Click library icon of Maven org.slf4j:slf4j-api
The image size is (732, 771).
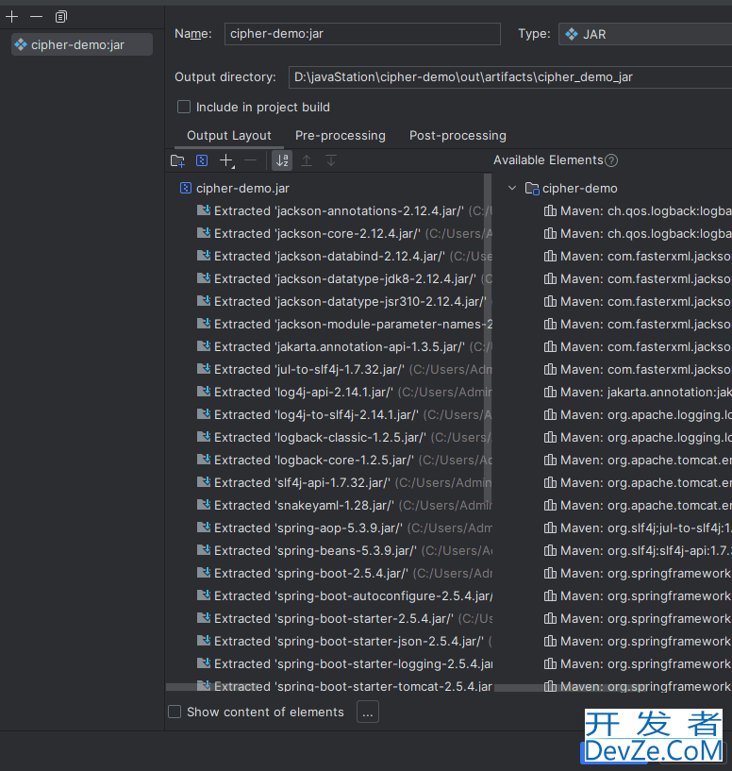pyautogui.click(x=550, y=550)
